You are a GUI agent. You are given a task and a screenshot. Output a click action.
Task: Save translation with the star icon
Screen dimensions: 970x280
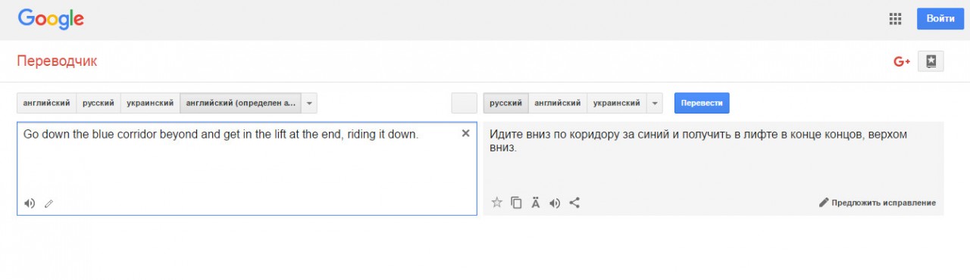click(497, 202)
